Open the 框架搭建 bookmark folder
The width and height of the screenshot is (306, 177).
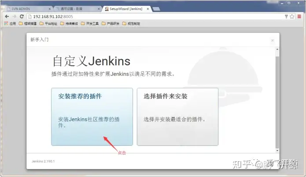pos(28,23)
